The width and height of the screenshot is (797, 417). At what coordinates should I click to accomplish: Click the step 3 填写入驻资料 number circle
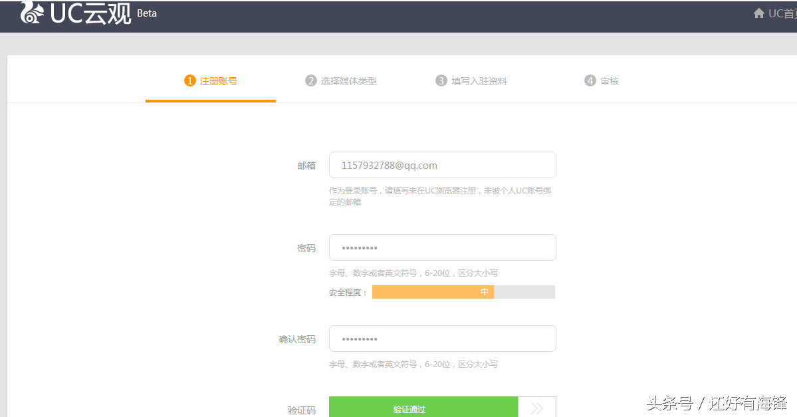(x=440, y=80)
